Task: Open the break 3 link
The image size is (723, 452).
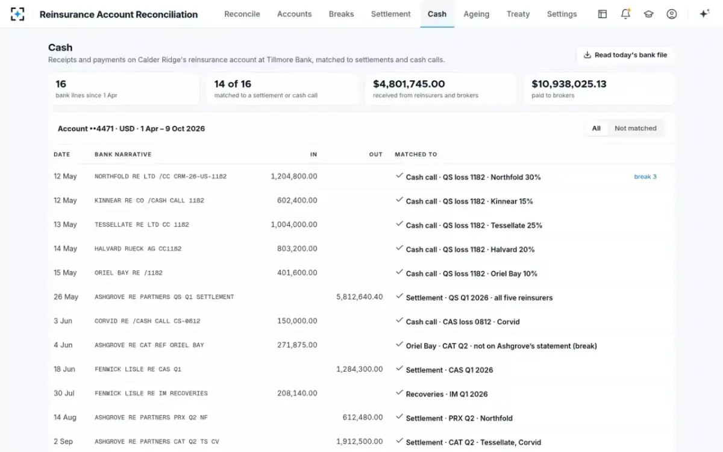Action: [x=645, y=177]
